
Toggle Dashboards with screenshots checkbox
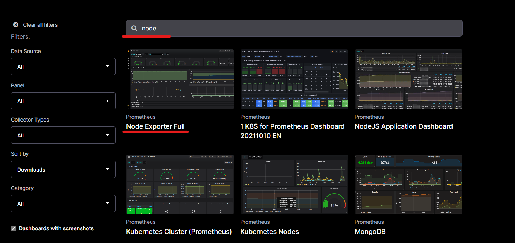pyautogui.click(x=14, y=228)
